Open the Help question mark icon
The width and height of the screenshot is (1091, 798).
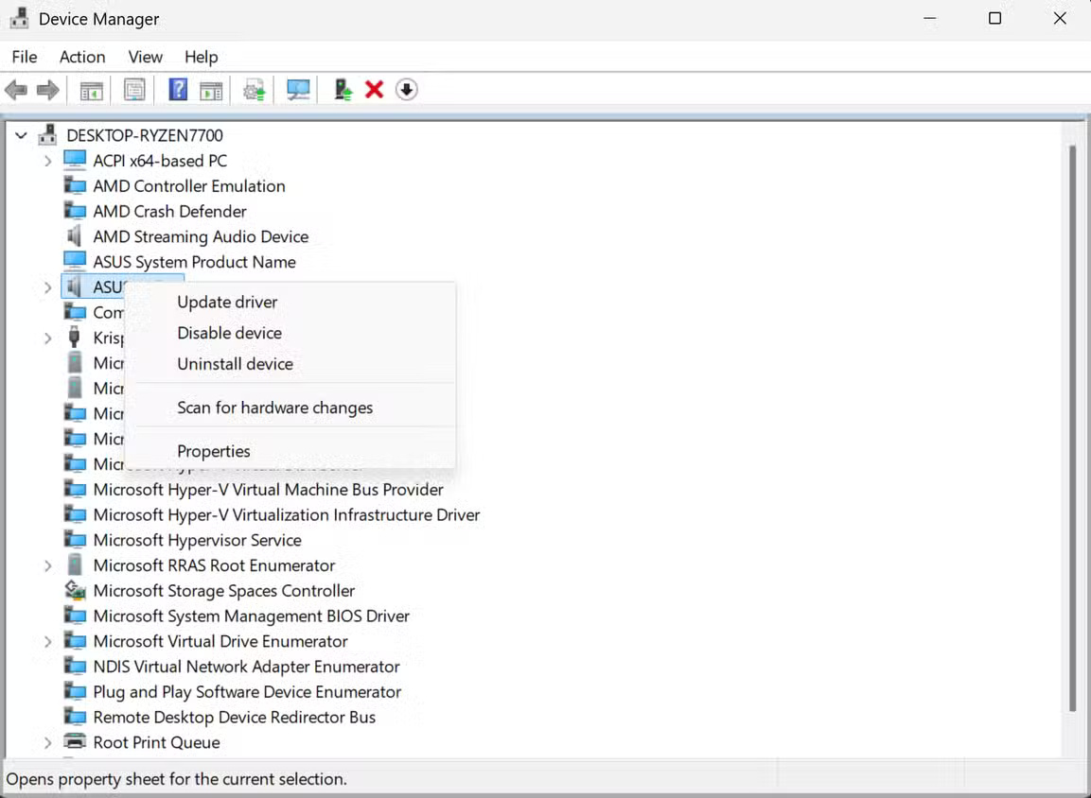177,89
